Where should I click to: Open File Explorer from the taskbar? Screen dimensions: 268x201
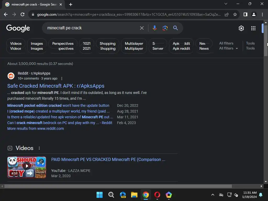[x=134, y=195]
